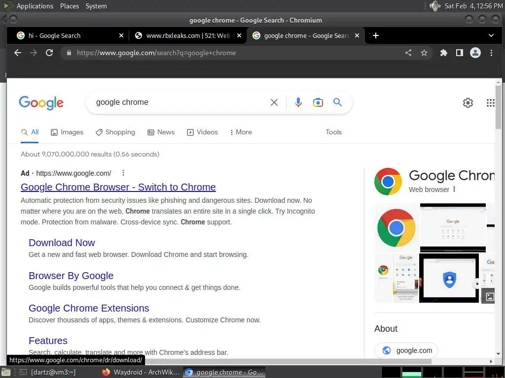Viewport: 505px width, 378px height.
Task: Open the Google apps grid
Action: pyautogui.click(x=491, y=103)
